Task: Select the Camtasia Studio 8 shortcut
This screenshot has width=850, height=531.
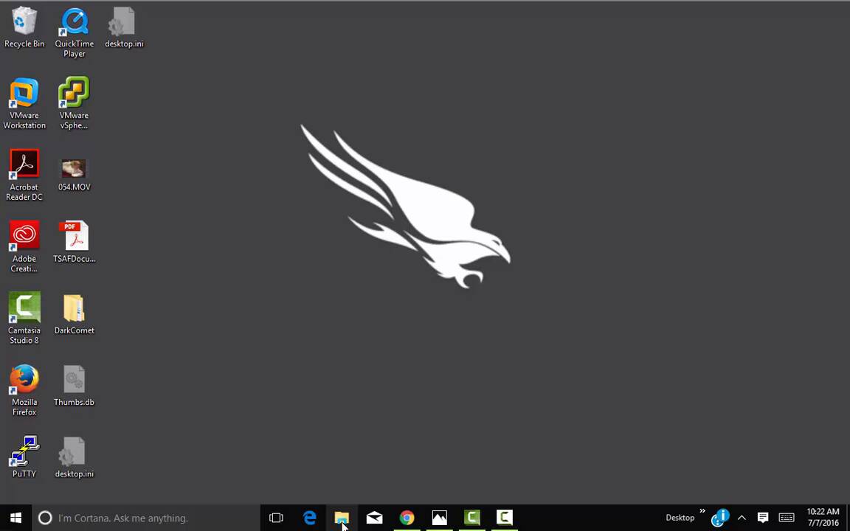Action: (24, 319)
